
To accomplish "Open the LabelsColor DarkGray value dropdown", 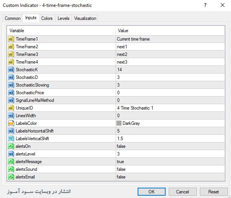I will (x=170, y=123).
